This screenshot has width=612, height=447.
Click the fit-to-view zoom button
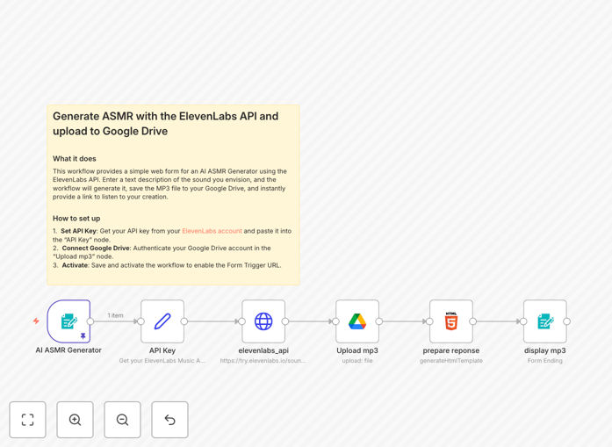pyautogui.click(x=28, y=420)
